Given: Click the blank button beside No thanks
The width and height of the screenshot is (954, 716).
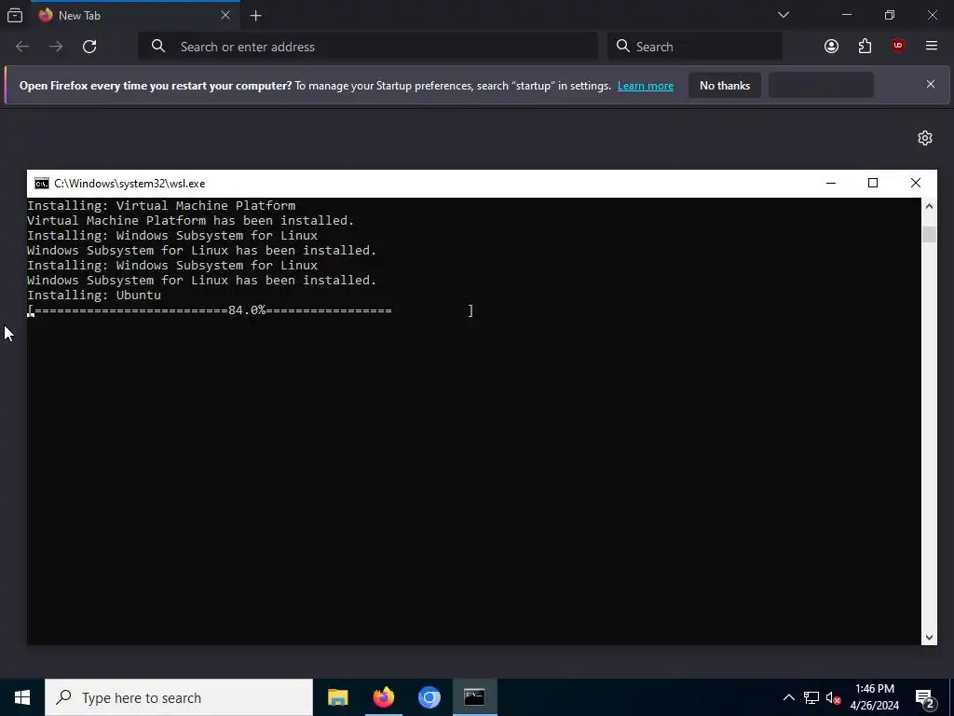Looking at the screenshot, I should coord(821,85).
